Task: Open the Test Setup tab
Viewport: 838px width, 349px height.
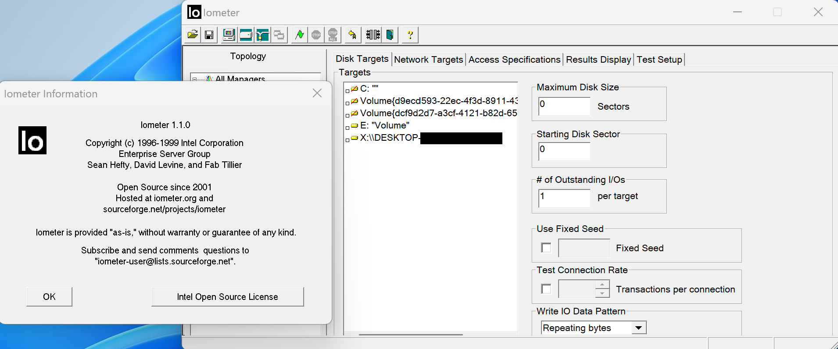Action: click(x=659, y=60)
